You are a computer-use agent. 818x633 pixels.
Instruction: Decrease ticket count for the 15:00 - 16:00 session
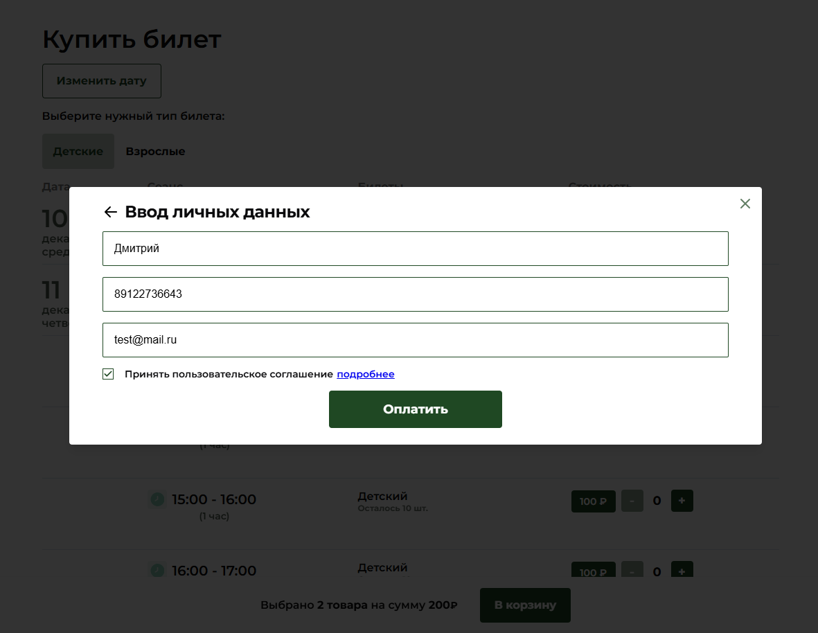tap(632, 501)
